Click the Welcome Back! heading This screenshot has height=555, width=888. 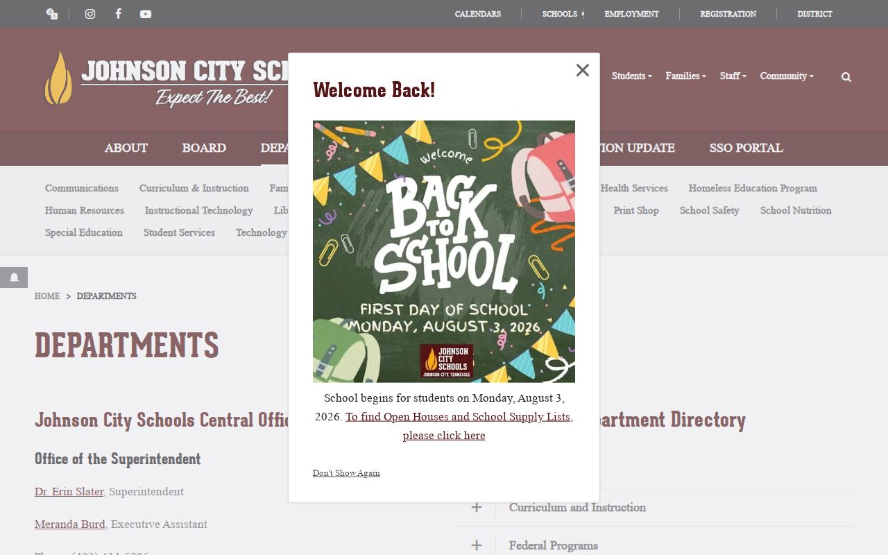tap(374, 90)
